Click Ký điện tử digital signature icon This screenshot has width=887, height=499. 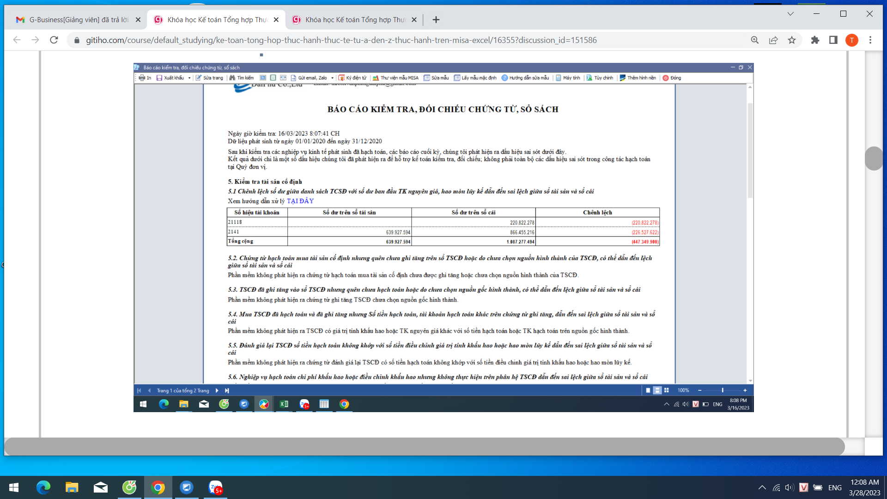pos(352,78)
